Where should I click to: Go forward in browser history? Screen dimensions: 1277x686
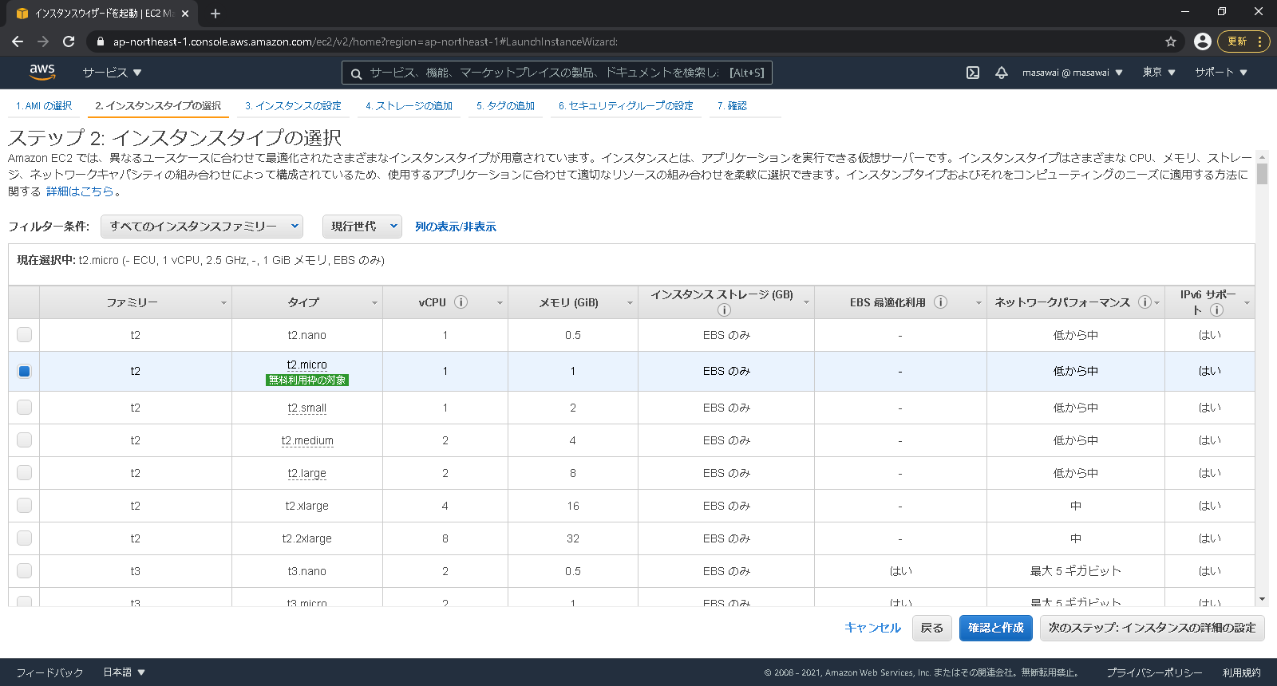pyautogui.click(x=43, y=41)
